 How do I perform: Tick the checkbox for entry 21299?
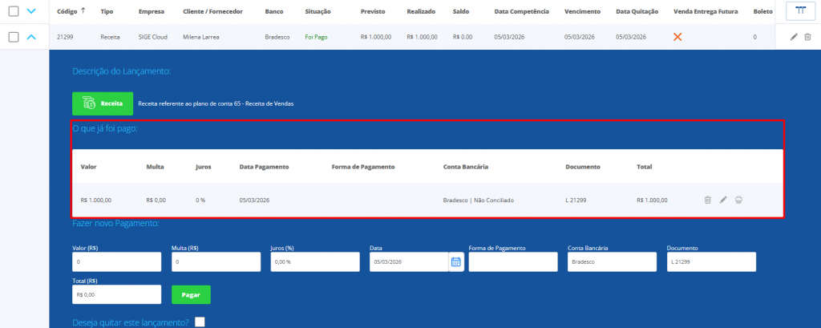pos(13,37)
